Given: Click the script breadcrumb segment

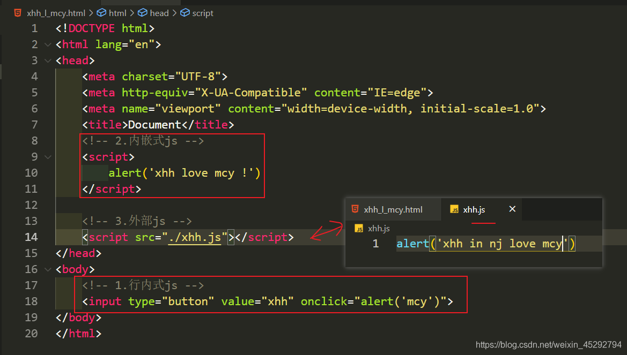Looking at the screenshot, I should [x=203, y=13].
